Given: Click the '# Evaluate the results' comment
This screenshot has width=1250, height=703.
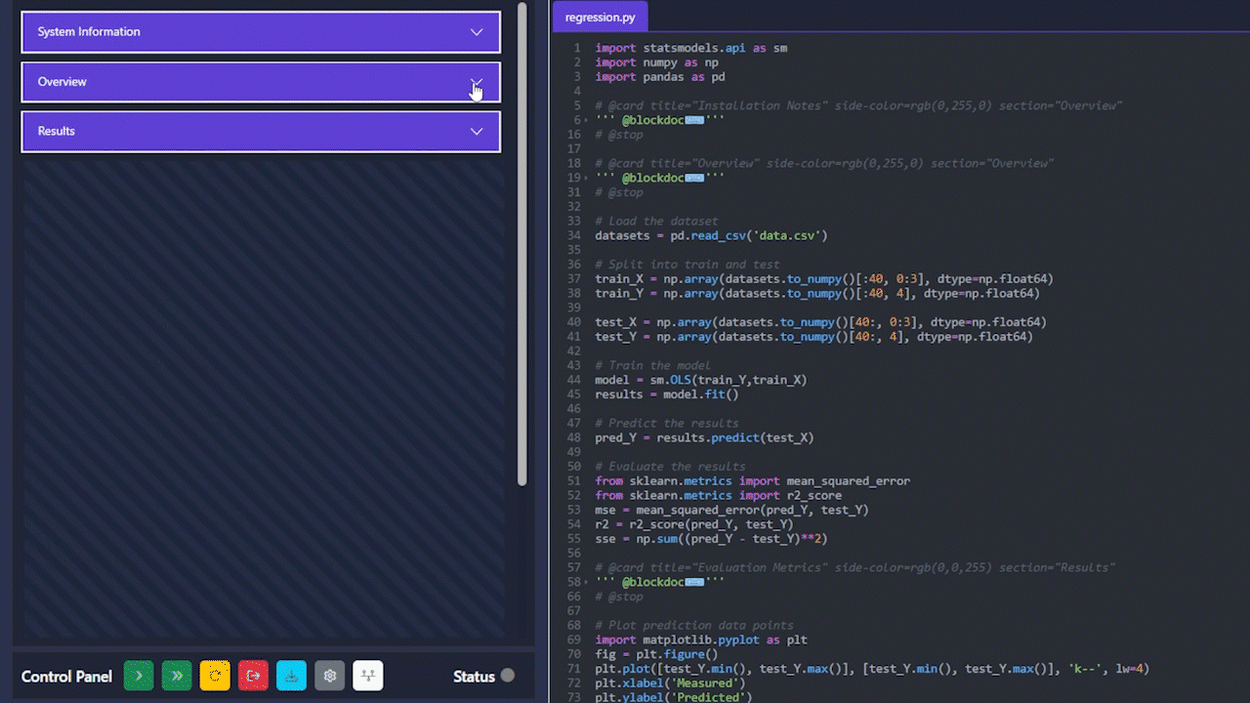Looking at the screenshot, I should pos(671,467).
